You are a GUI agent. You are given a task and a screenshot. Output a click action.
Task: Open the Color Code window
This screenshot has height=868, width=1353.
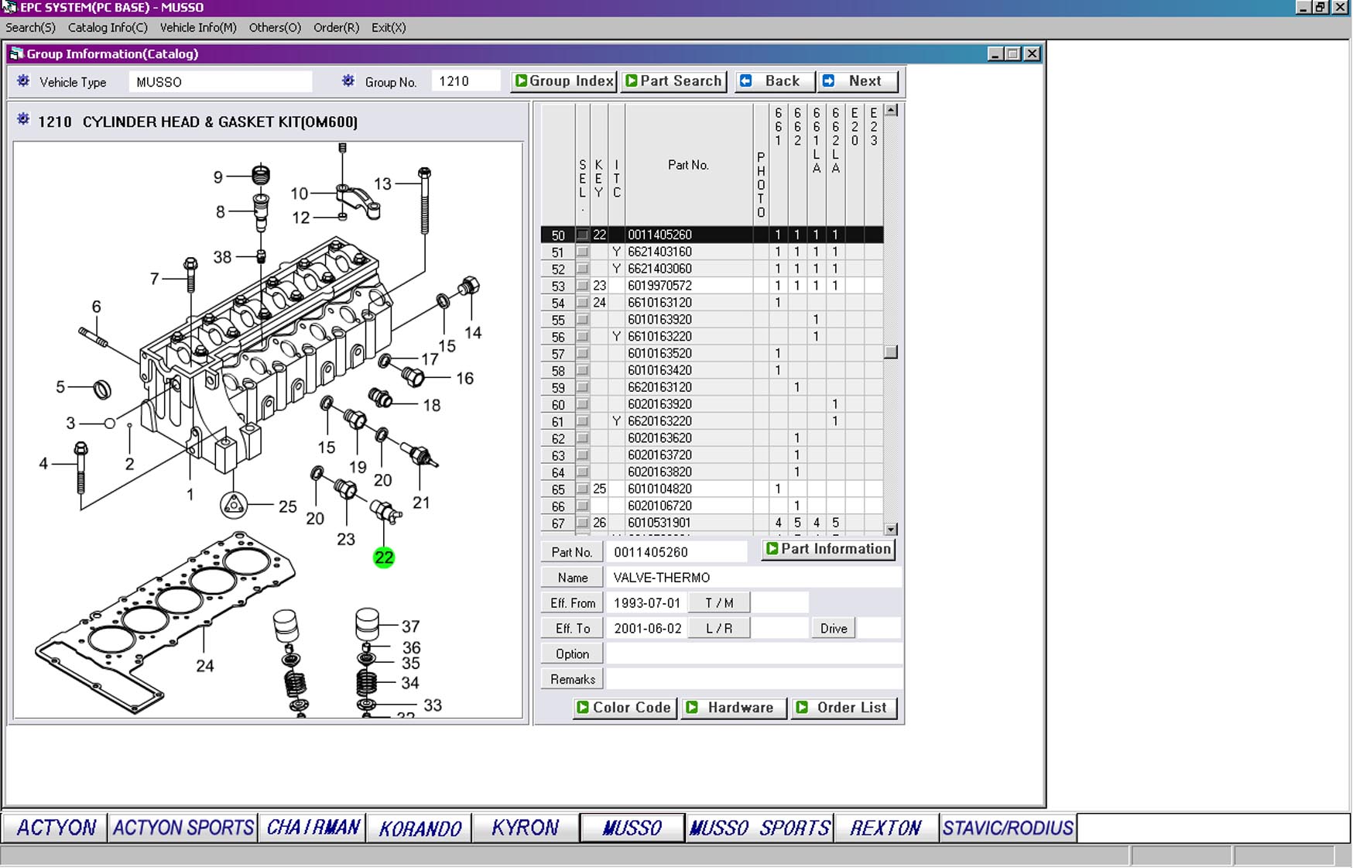tap(624, 708)
